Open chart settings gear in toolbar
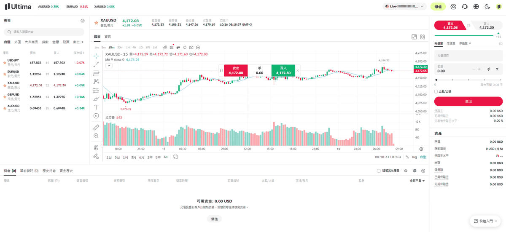This screenshot has height=232, width=506. click(198, 47)
